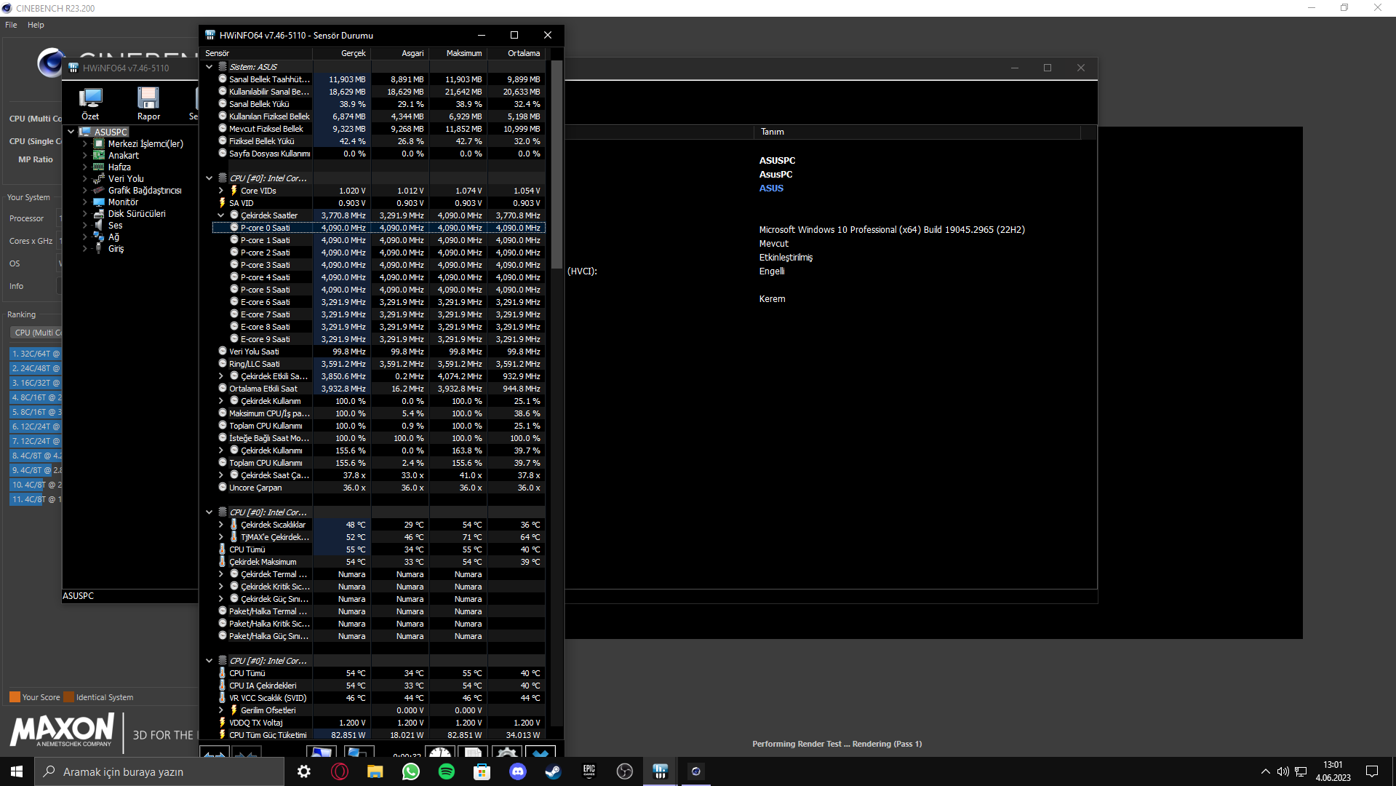The width and height of the screenshot is (1396, 786).
Task: Click the Sensör column header
Action: [x=256, y=53]
